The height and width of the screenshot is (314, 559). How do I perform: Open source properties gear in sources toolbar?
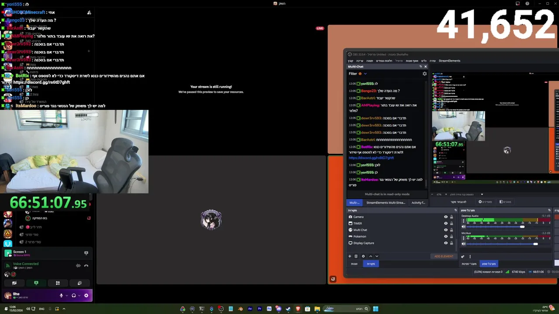[x=363, y=256]
